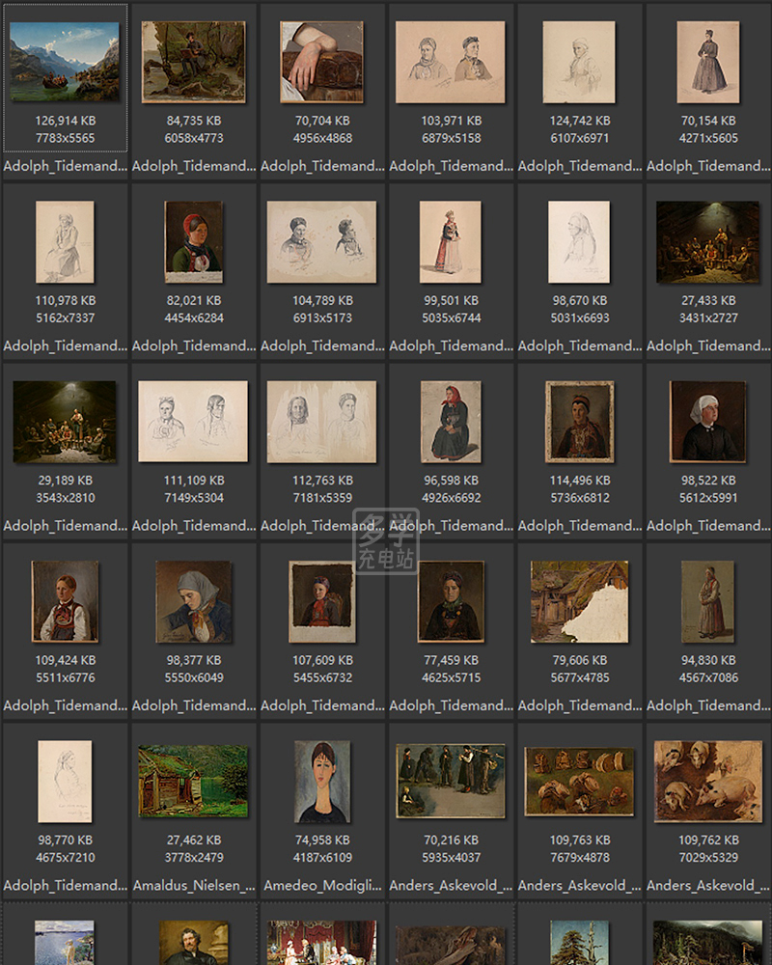The height and width of the screenshot is (965, 772).
Task: Select the 29,189 KB dark interior scene thumbnail
Action: [65, 422]
